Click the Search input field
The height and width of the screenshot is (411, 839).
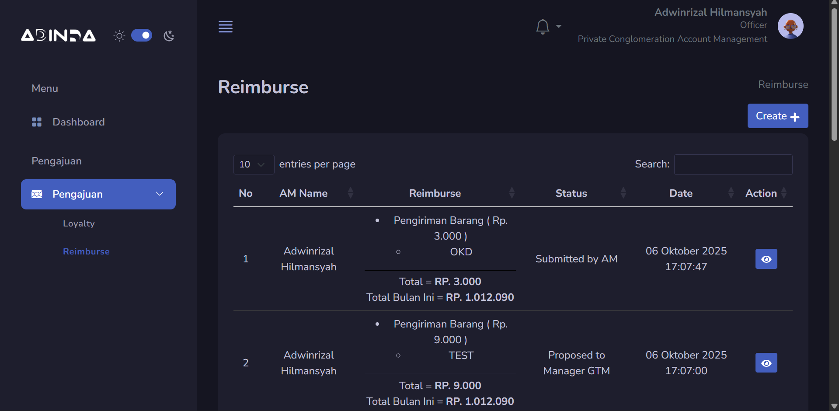pyautogui.click(x=733, y=164)
